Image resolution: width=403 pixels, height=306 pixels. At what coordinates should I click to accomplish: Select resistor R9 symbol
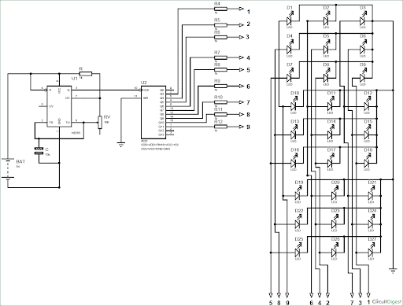(221, 86)
